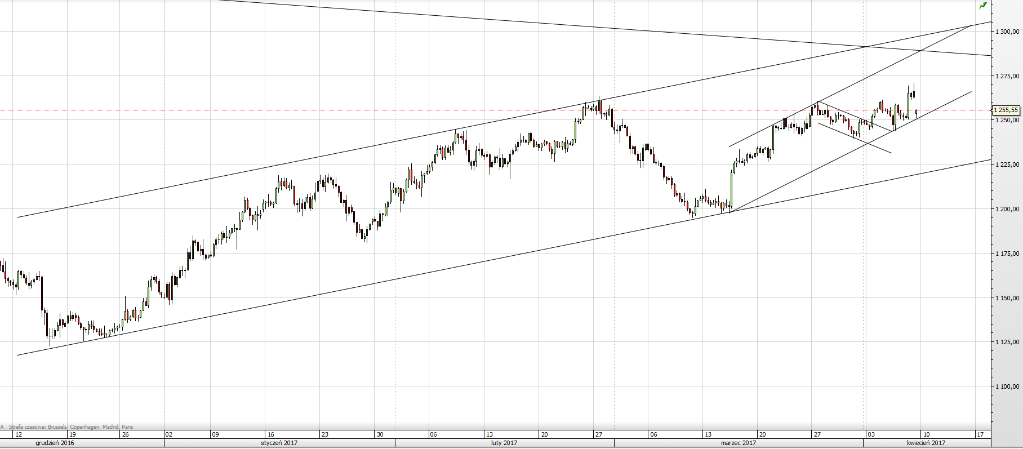Click the 1 300,00 price axis label

tap(1007, 32)
